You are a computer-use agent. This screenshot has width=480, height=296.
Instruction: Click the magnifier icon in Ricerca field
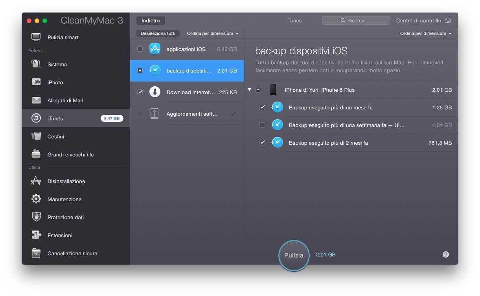(x=343, y=20)
